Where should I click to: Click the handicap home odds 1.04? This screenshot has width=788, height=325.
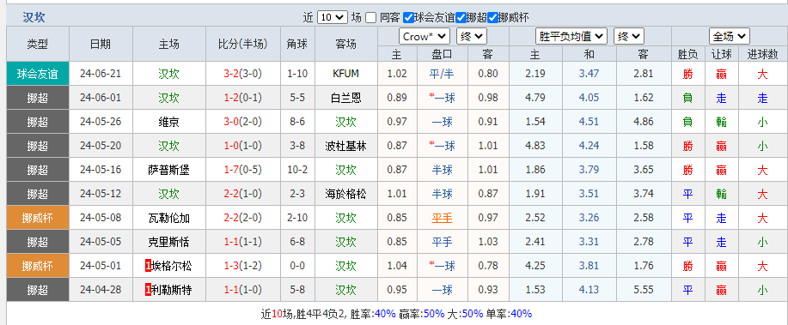(397, 267)
